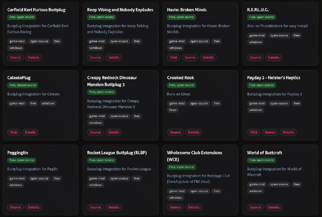Open Source of Rocket League Buttplug (RLBP)

[95, 207]
